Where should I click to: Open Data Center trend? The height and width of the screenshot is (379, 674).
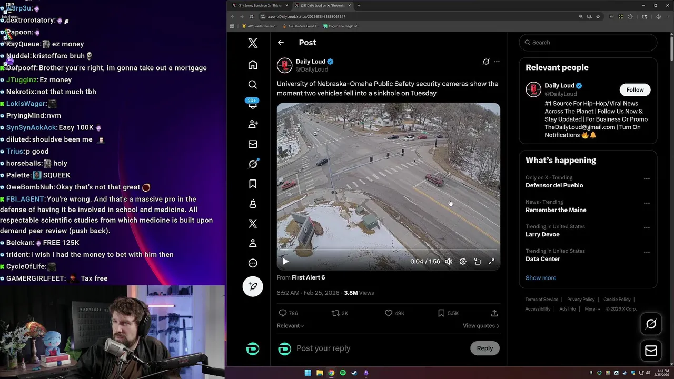point(543,259)
